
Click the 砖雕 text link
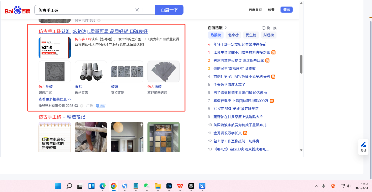(115, 87)
